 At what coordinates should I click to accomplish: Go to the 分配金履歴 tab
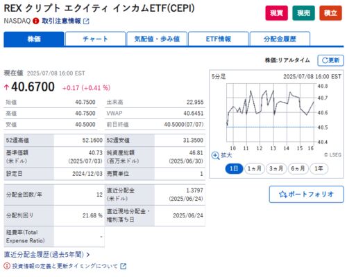click(280, 39)
